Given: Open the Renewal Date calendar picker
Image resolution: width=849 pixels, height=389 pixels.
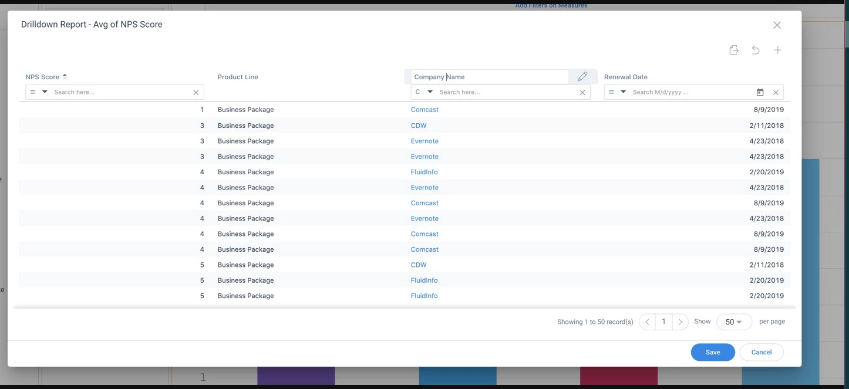Looking at the screenshot, I should click(x=760, y=93).
